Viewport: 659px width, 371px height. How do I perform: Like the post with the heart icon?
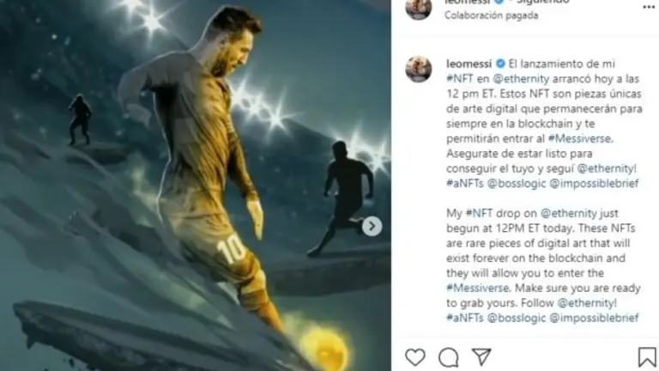coord(415,357)
